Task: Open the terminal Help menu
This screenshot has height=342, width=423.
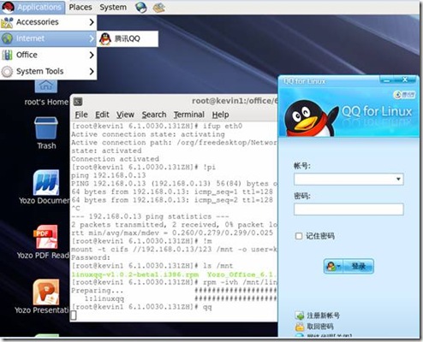Action: (x=220, y=115)
